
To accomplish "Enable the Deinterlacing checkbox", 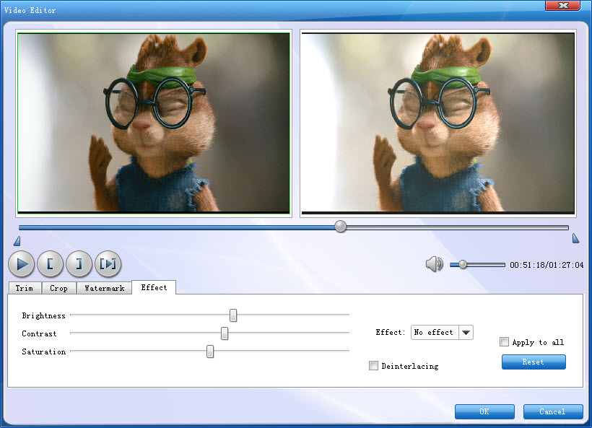I will point(373,366).
